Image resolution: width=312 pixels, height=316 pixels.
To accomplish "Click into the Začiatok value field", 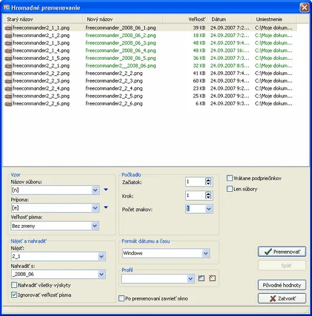I will (x=195, y=181).
